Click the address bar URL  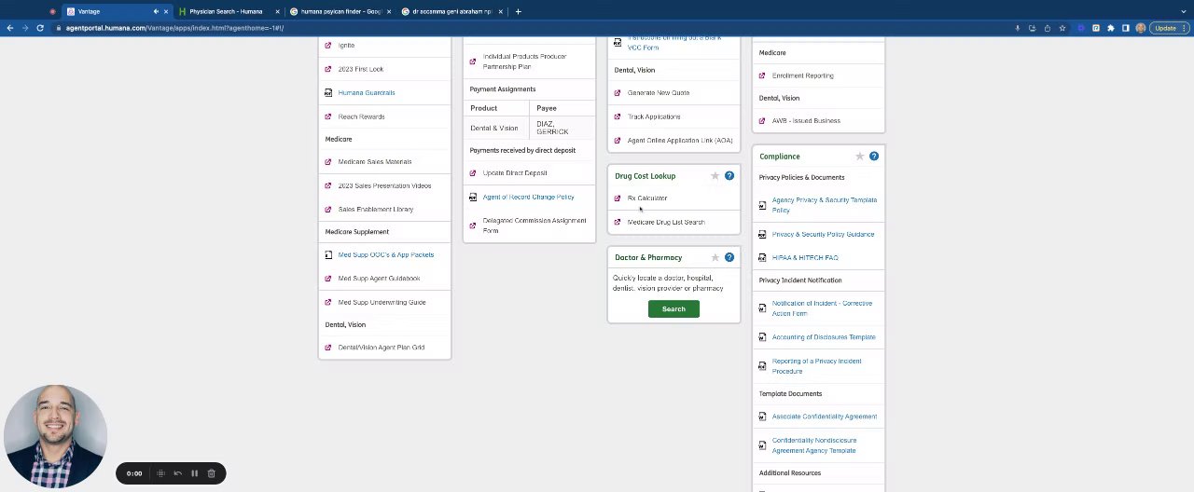[x=174, y=28]
